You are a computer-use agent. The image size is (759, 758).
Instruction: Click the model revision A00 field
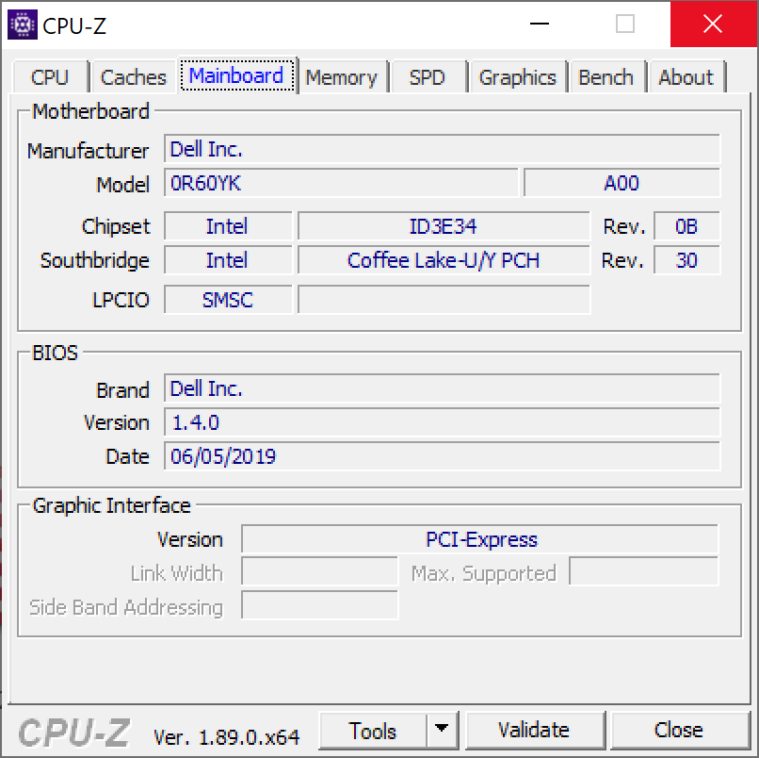622,183
